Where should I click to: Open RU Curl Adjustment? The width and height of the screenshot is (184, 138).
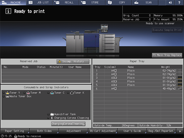(103, 131)
